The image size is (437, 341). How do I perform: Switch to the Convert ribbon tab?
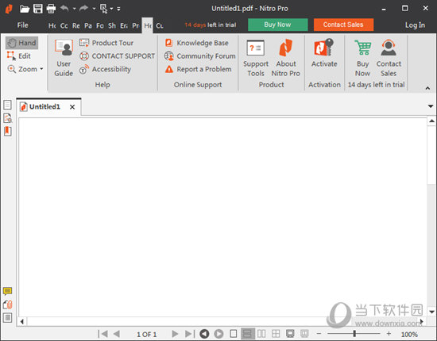pos(64,25)
